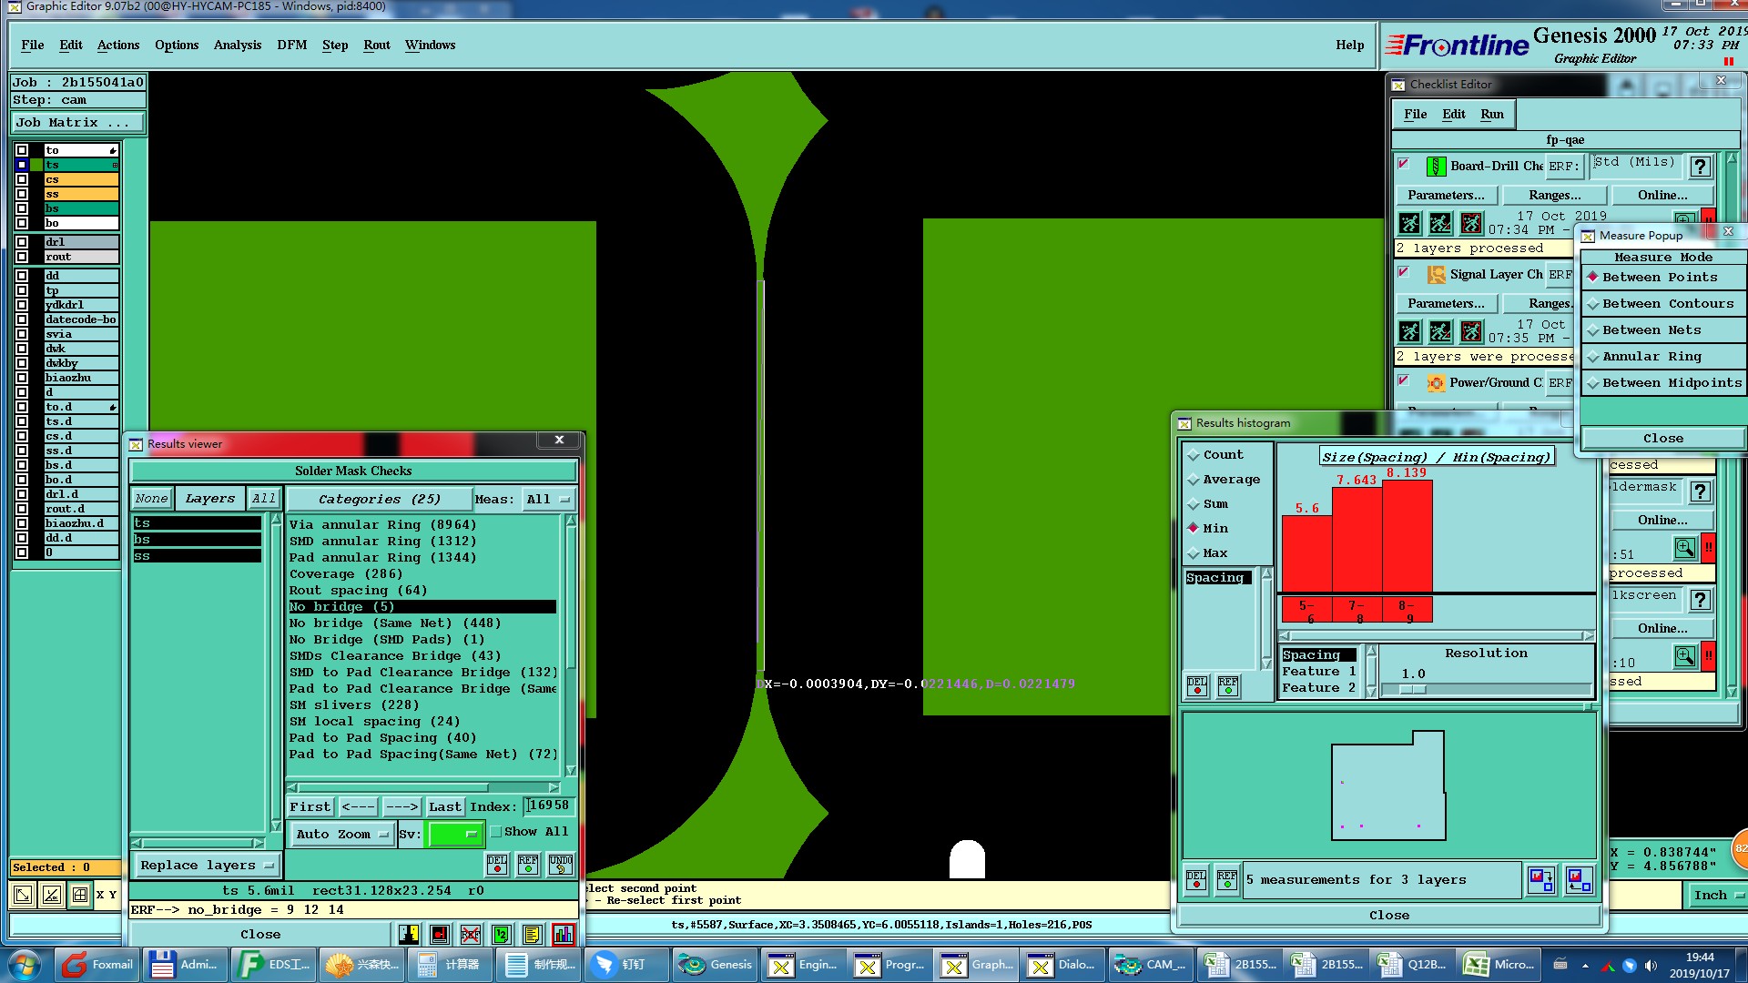The width and height of the screenshot is (1748, 983).
Task: Click the crossed-out REF icon
Action: pos(470,934)
